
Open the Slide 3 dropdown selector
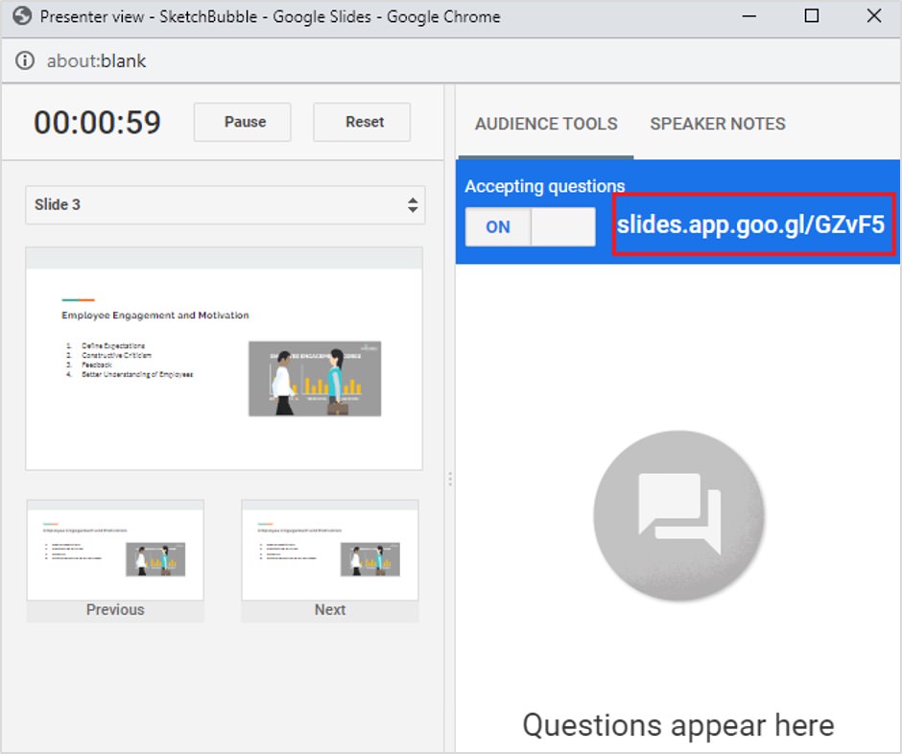pyautogui.click(x=225, y=204)
